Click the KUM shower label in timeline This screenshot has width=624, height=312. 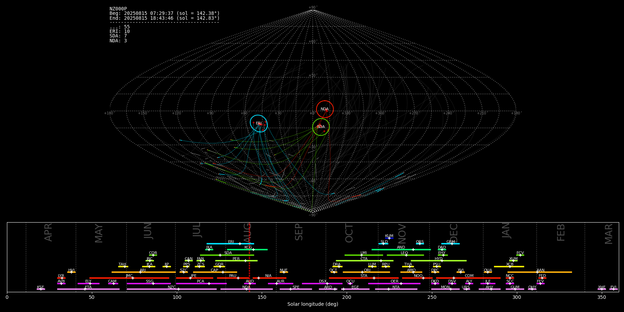(389, 236)
